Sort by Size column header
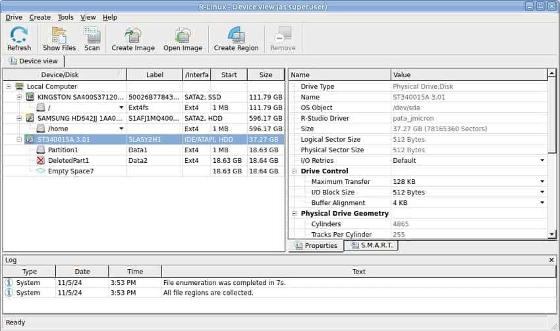The width and height of the screenshot is (560, 331). click(266, 75)
